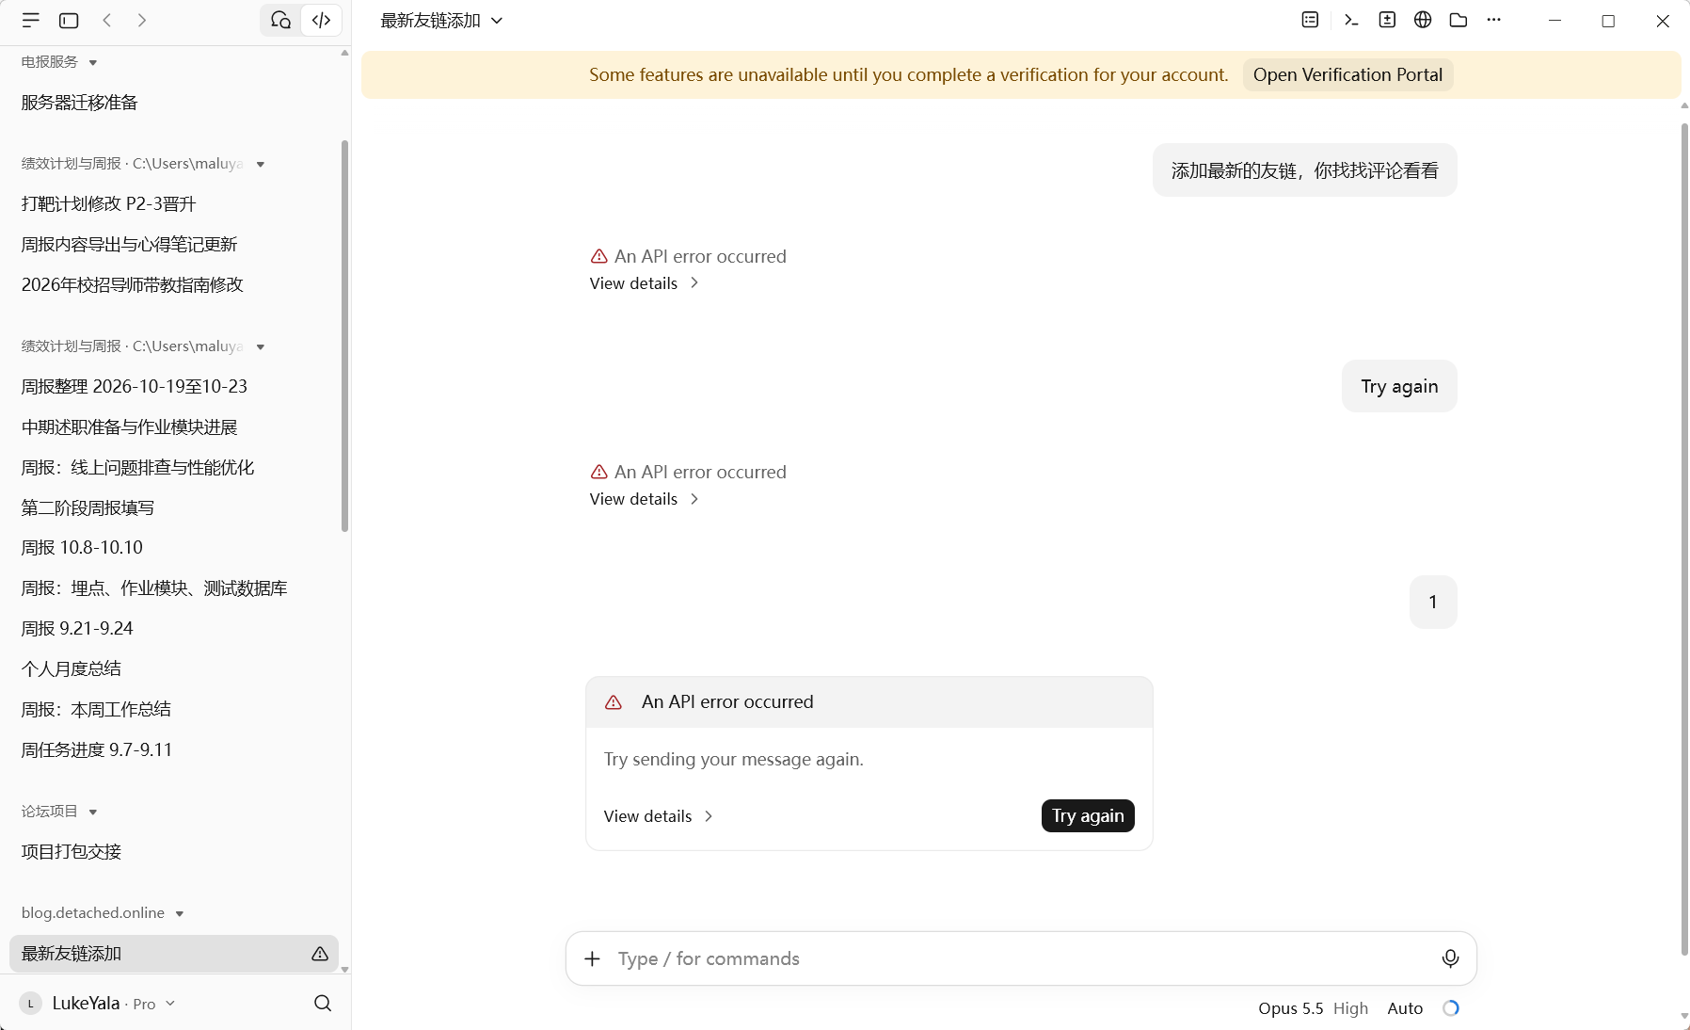Open the diff changes panel icon
This screenshot has height=1030, width=1690.
point(1387,20)
